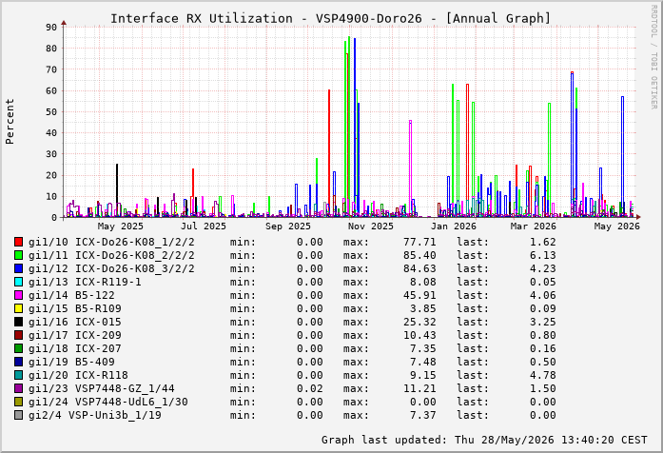
Task: Select legend label gi1/13 ICX-R119-1
Action: [x=85, y=282]
